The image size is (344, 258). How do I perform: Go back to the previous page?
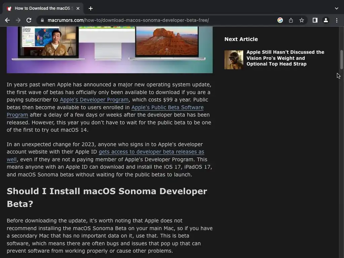(7, 20)
